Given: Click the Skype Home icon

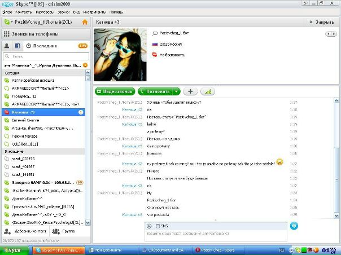Looking at the screenshot, I should [x=85, y=22].
